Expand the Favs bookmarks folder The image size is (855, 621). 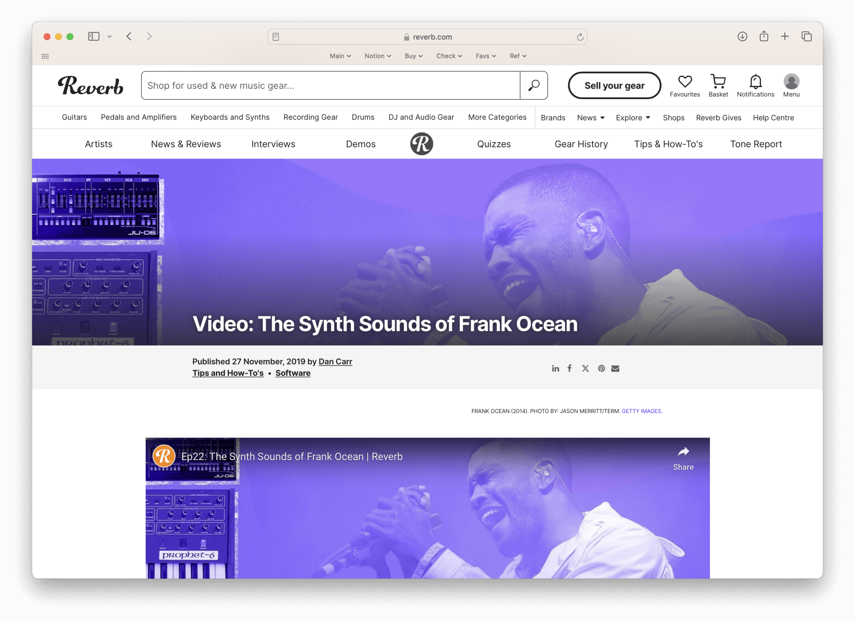[486, 56]
